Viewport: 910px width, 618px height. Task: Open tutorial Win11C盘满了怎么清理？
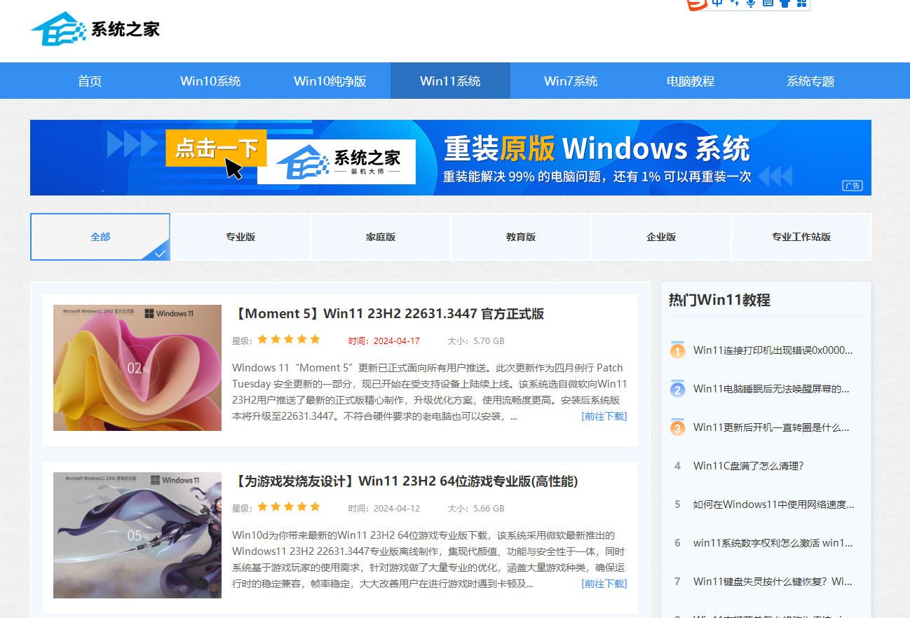pyautogui.click(x=748, y=466)
